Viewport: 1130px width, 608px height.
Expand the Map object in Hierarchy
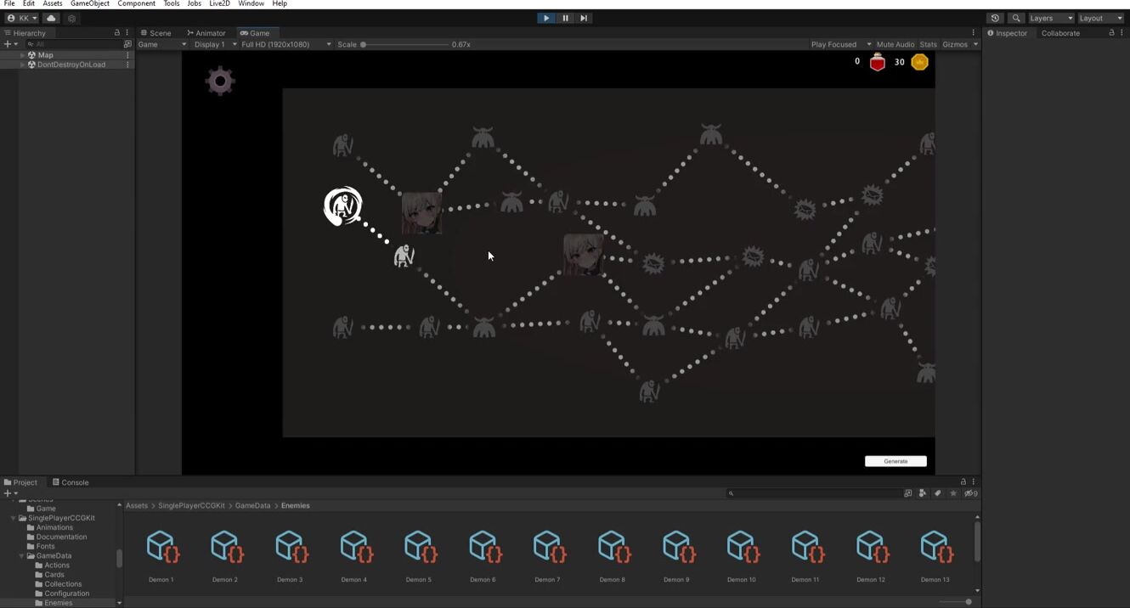point(23,55)
